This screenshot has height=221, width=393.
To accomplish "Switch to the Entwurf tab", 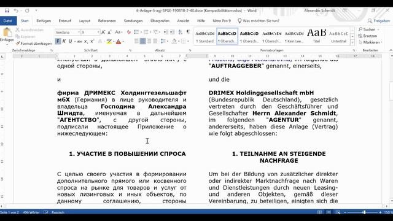I will coord(65,21).
